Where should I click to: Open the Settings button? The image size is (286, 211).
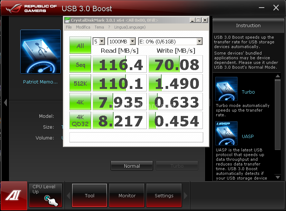[x=164, y=195]
